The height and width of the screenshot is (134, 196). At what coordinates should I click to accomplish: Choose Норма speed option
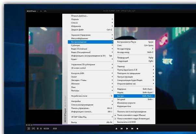click(134, 92)
